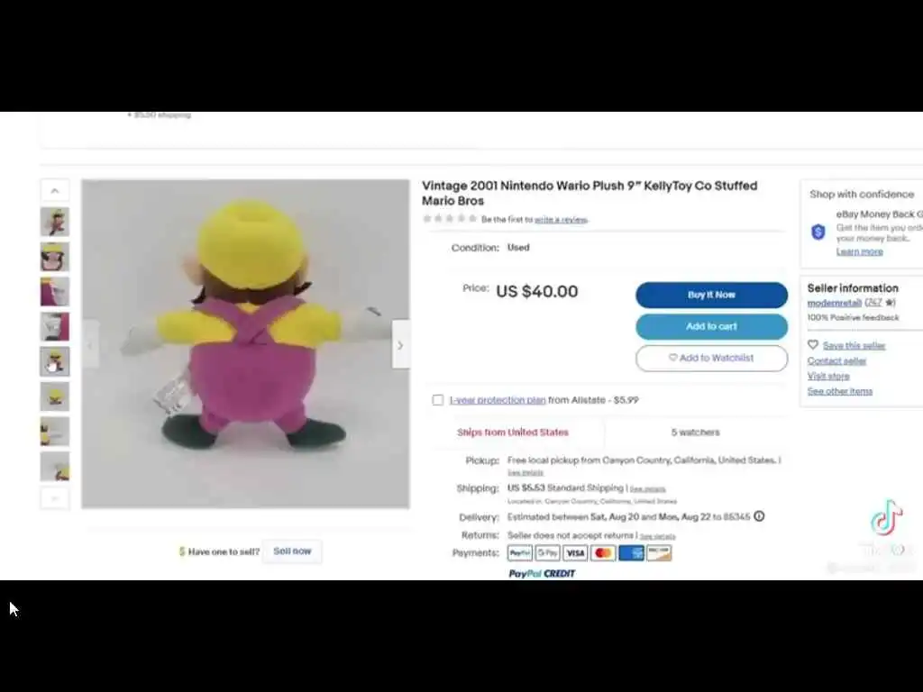This screenshot has width=923, height=692.
Task: Click the American Express card icon
Action: pyautogui.click(x=631, y=553)
